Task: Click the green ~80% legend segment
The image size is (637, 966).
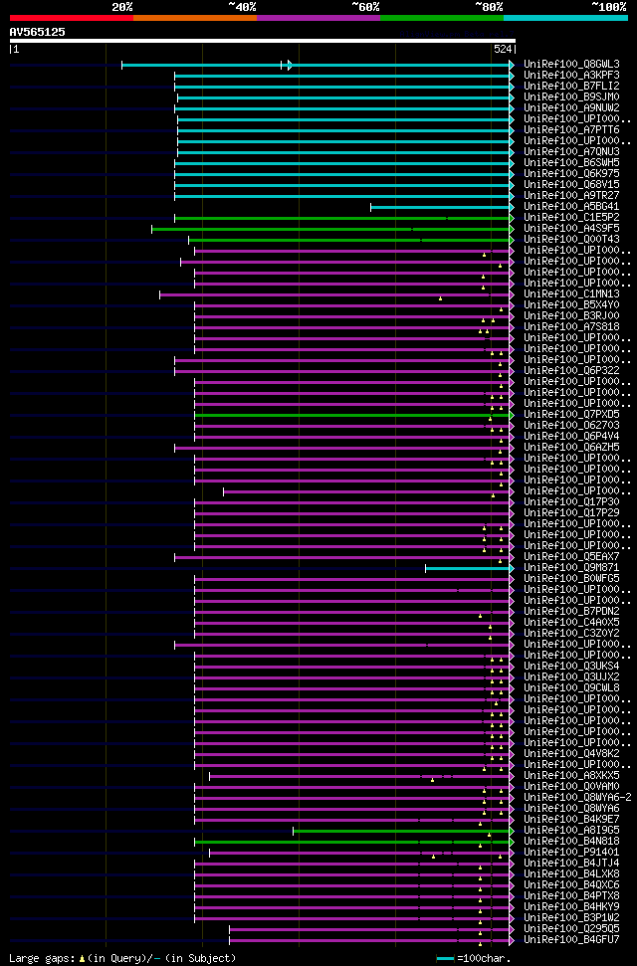Action: 442,18
